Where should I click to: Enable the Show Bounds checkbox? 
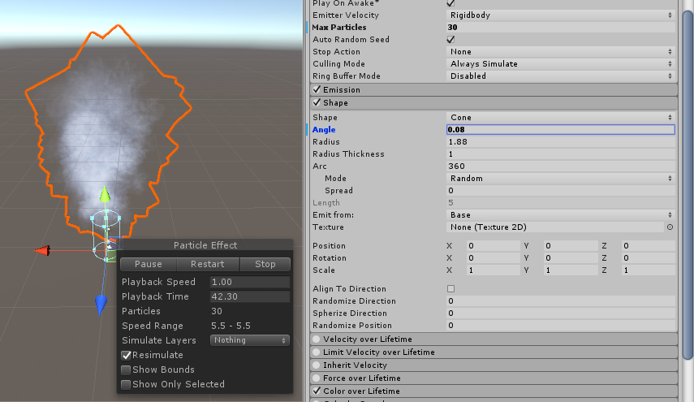click(126, 370)
